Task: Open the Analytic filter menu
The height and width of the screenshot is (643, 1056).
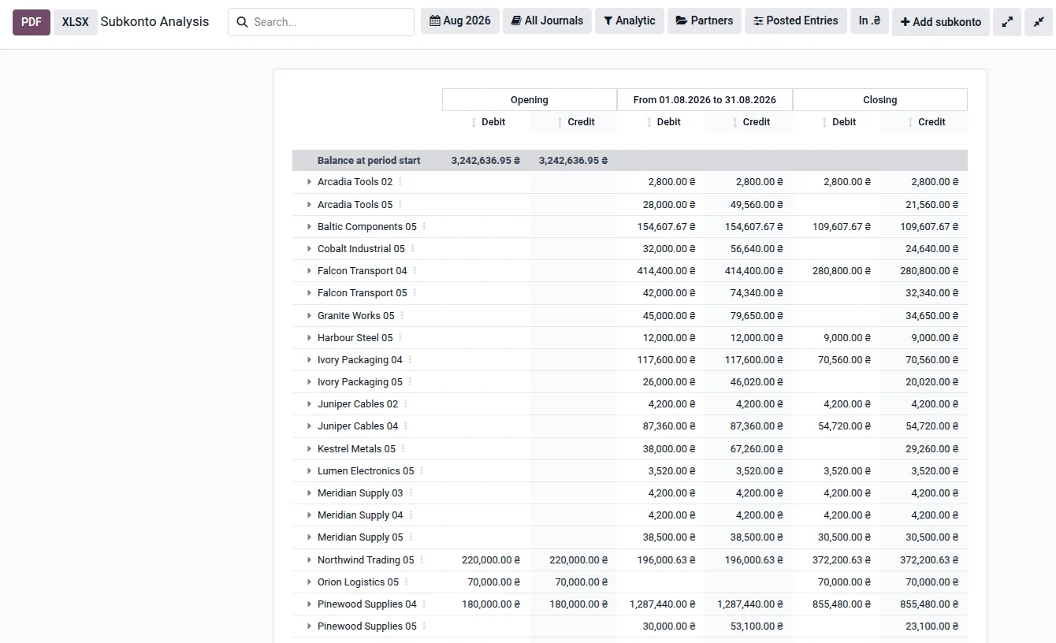Action: (x=630, y=21)
